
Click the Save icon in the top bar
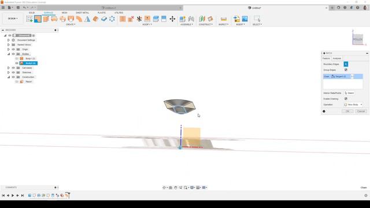(x=18, y=8)
